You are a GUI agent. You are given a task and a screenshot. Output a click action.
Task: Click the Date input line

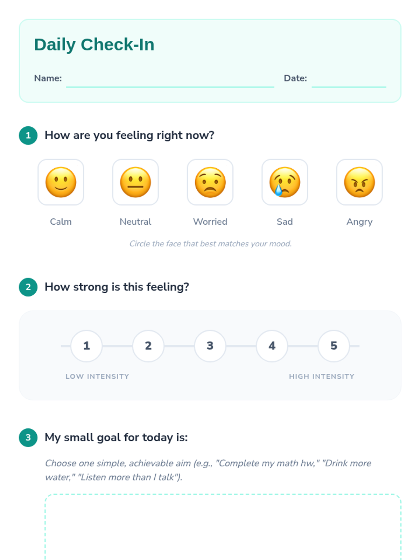(349, 80)
